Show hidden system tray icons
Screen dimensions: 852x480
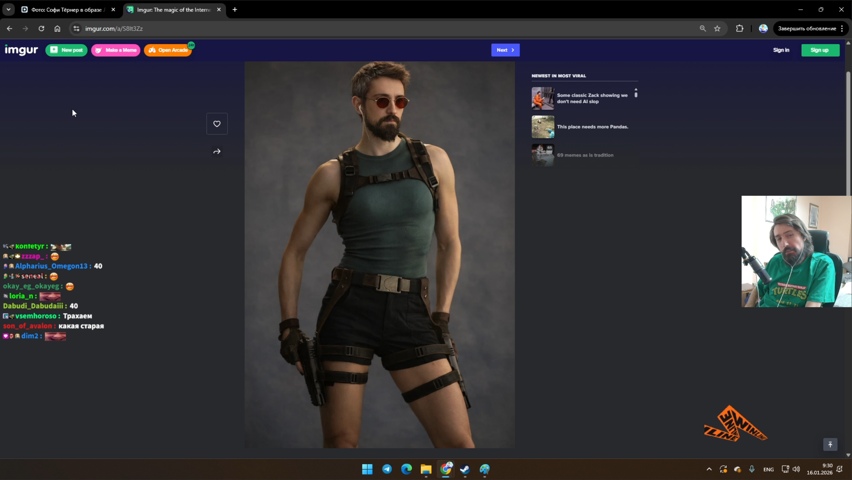point(709,469)
